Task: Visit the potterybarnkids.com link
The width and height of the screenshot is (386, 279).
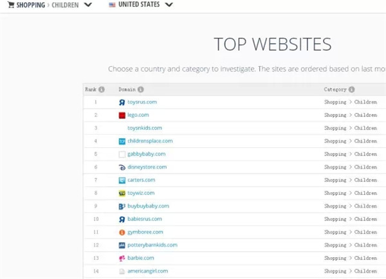Action: tap(152, 245)
